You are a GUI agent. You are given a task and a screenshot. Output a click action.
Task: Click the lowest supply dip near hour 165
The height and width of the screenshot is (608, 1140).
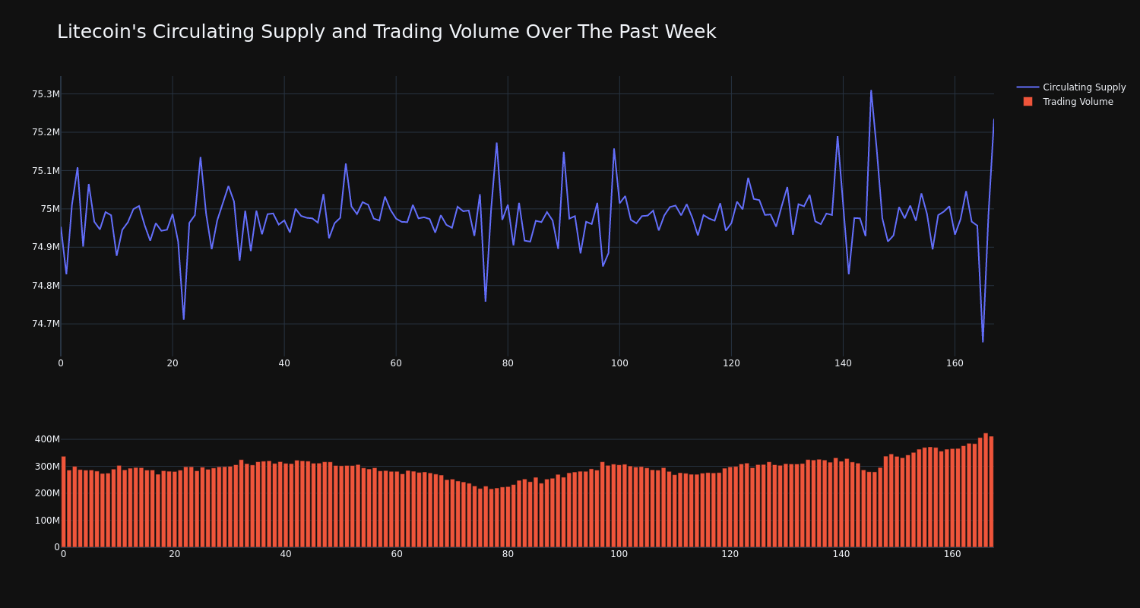click(983, 341)
